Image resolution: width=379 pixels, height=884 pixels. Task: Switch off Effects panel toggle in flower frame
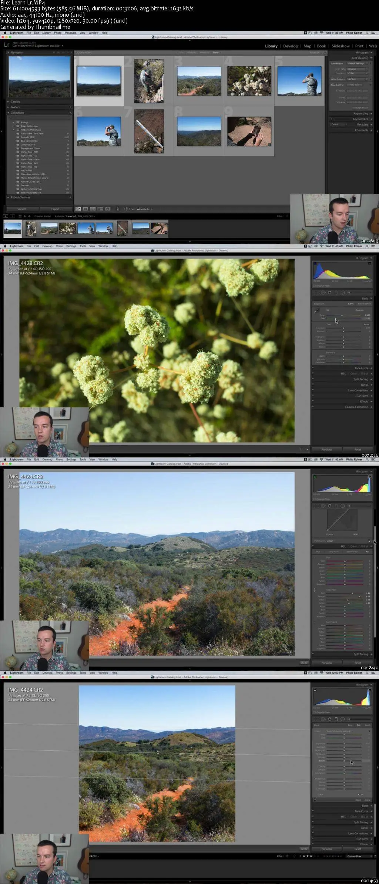[313, 401]
